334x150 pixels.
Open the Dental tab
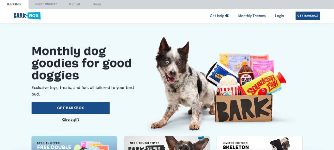[75, 4]
